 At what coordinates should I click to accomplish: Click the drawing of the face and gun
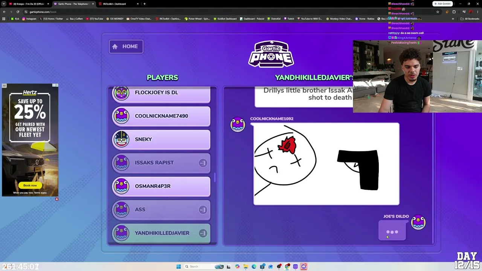[326, 164]
